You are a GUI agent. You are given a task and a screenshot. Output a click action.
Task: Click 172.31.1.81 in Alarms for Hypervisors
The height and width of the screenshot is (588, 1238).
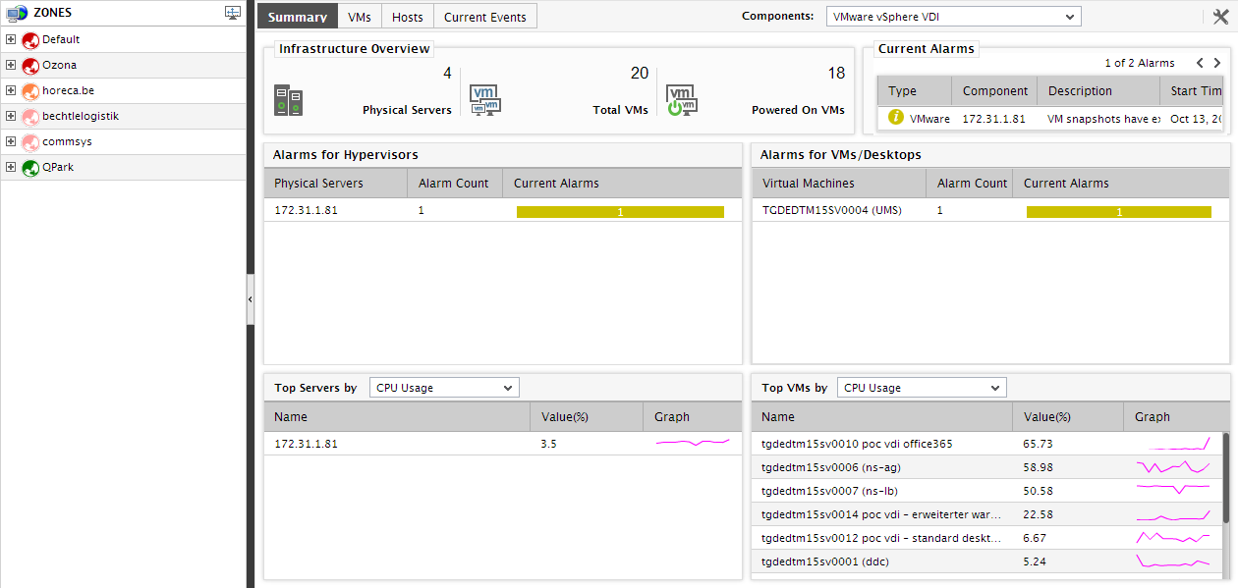click(x=306, y=210)
